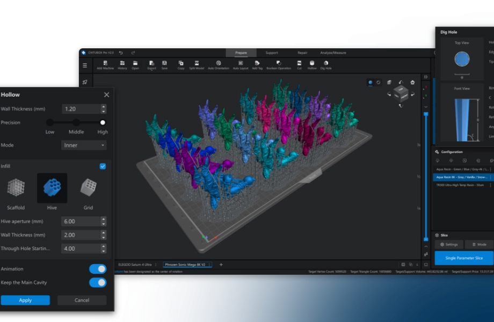Set Precision slider to Middle
This screenshot has width=494, height=322.
tap(76, 123)
